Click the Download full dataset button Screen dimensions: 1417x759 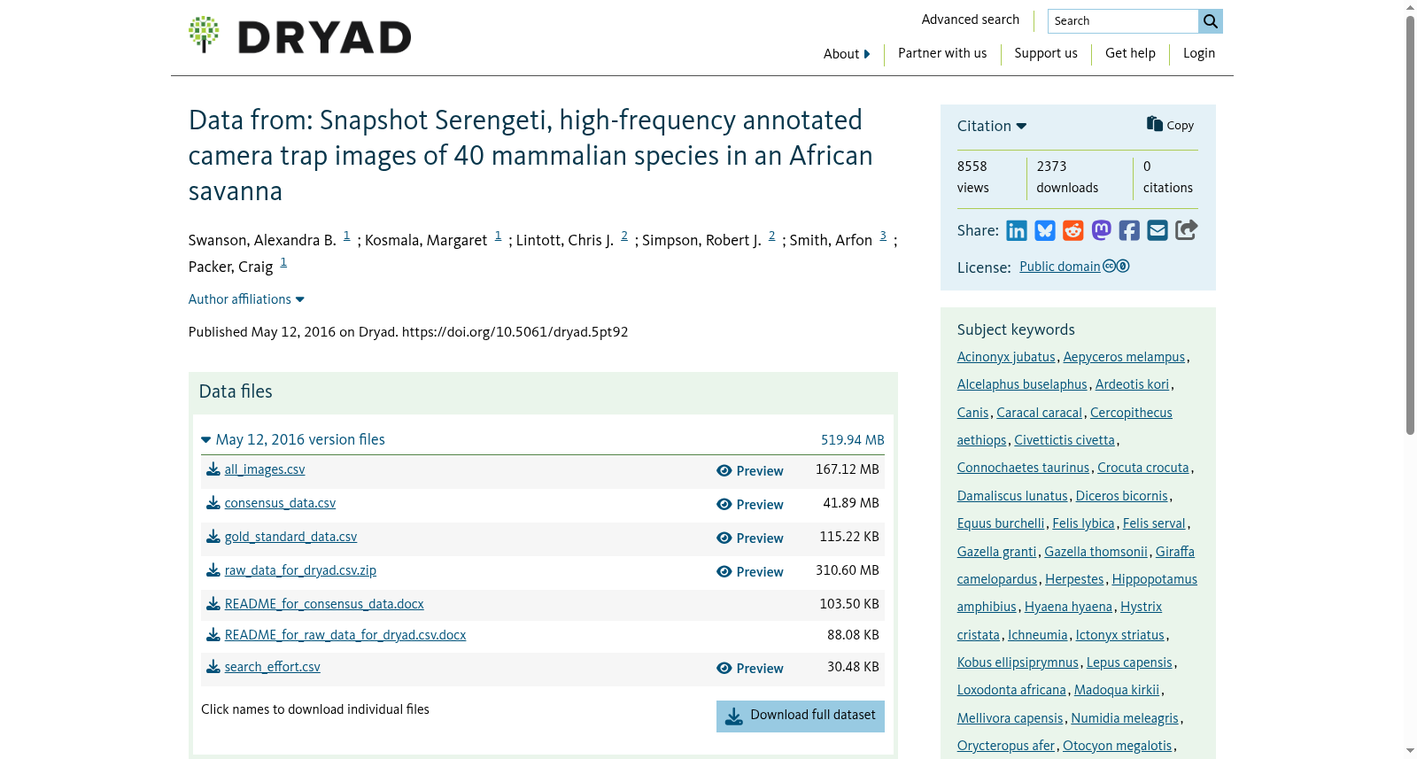[x=801, y=716]
